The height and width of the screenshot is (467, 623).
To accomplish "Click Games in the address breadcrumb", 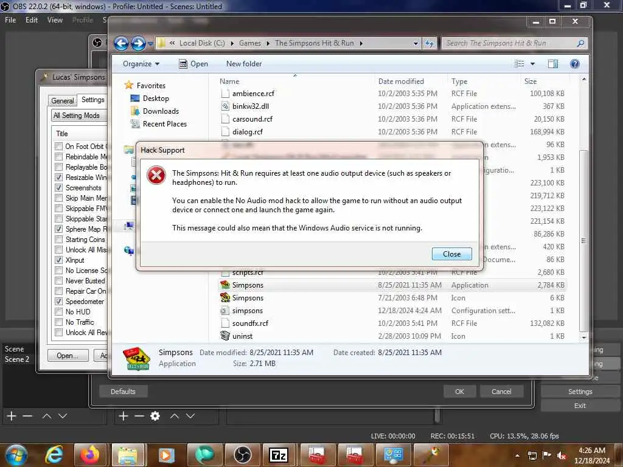I will tap(250, 43).
